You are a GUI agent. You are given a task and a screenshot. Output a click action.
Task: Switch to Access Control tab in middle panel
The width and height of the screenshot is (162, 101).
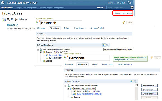97,28
